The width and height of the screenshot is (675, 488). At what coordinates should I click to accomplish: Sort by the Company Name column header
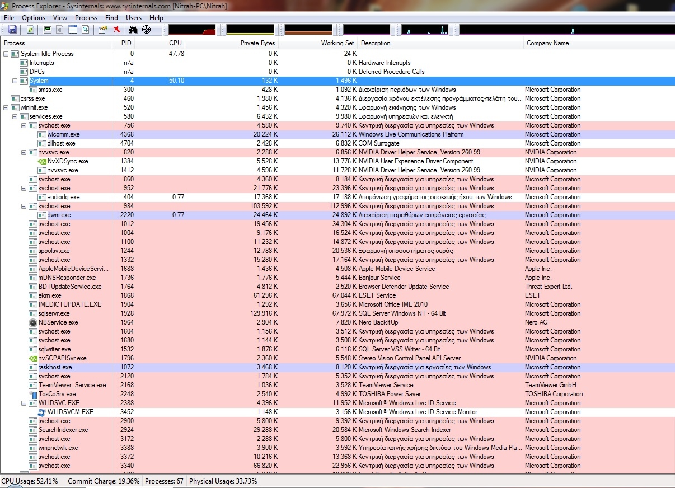click(x=599, y=43)
